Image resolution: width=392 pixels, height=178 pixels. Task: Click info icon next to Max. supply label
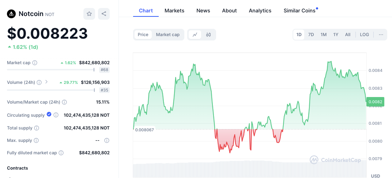click(36, 140)
